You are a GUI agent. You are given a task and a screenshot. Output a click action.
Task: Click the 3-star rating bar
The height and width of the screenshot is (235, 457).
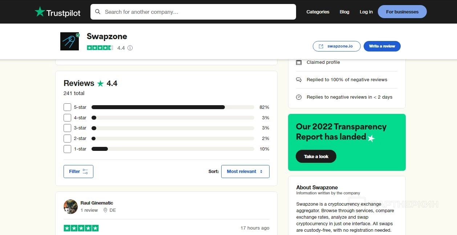(173, 128)
